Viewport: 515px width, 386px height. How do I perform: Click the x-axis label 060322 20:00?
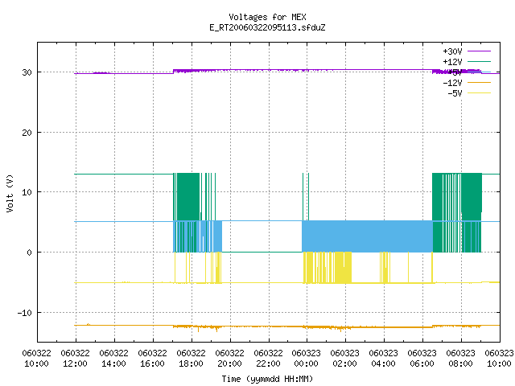(230, 359)
